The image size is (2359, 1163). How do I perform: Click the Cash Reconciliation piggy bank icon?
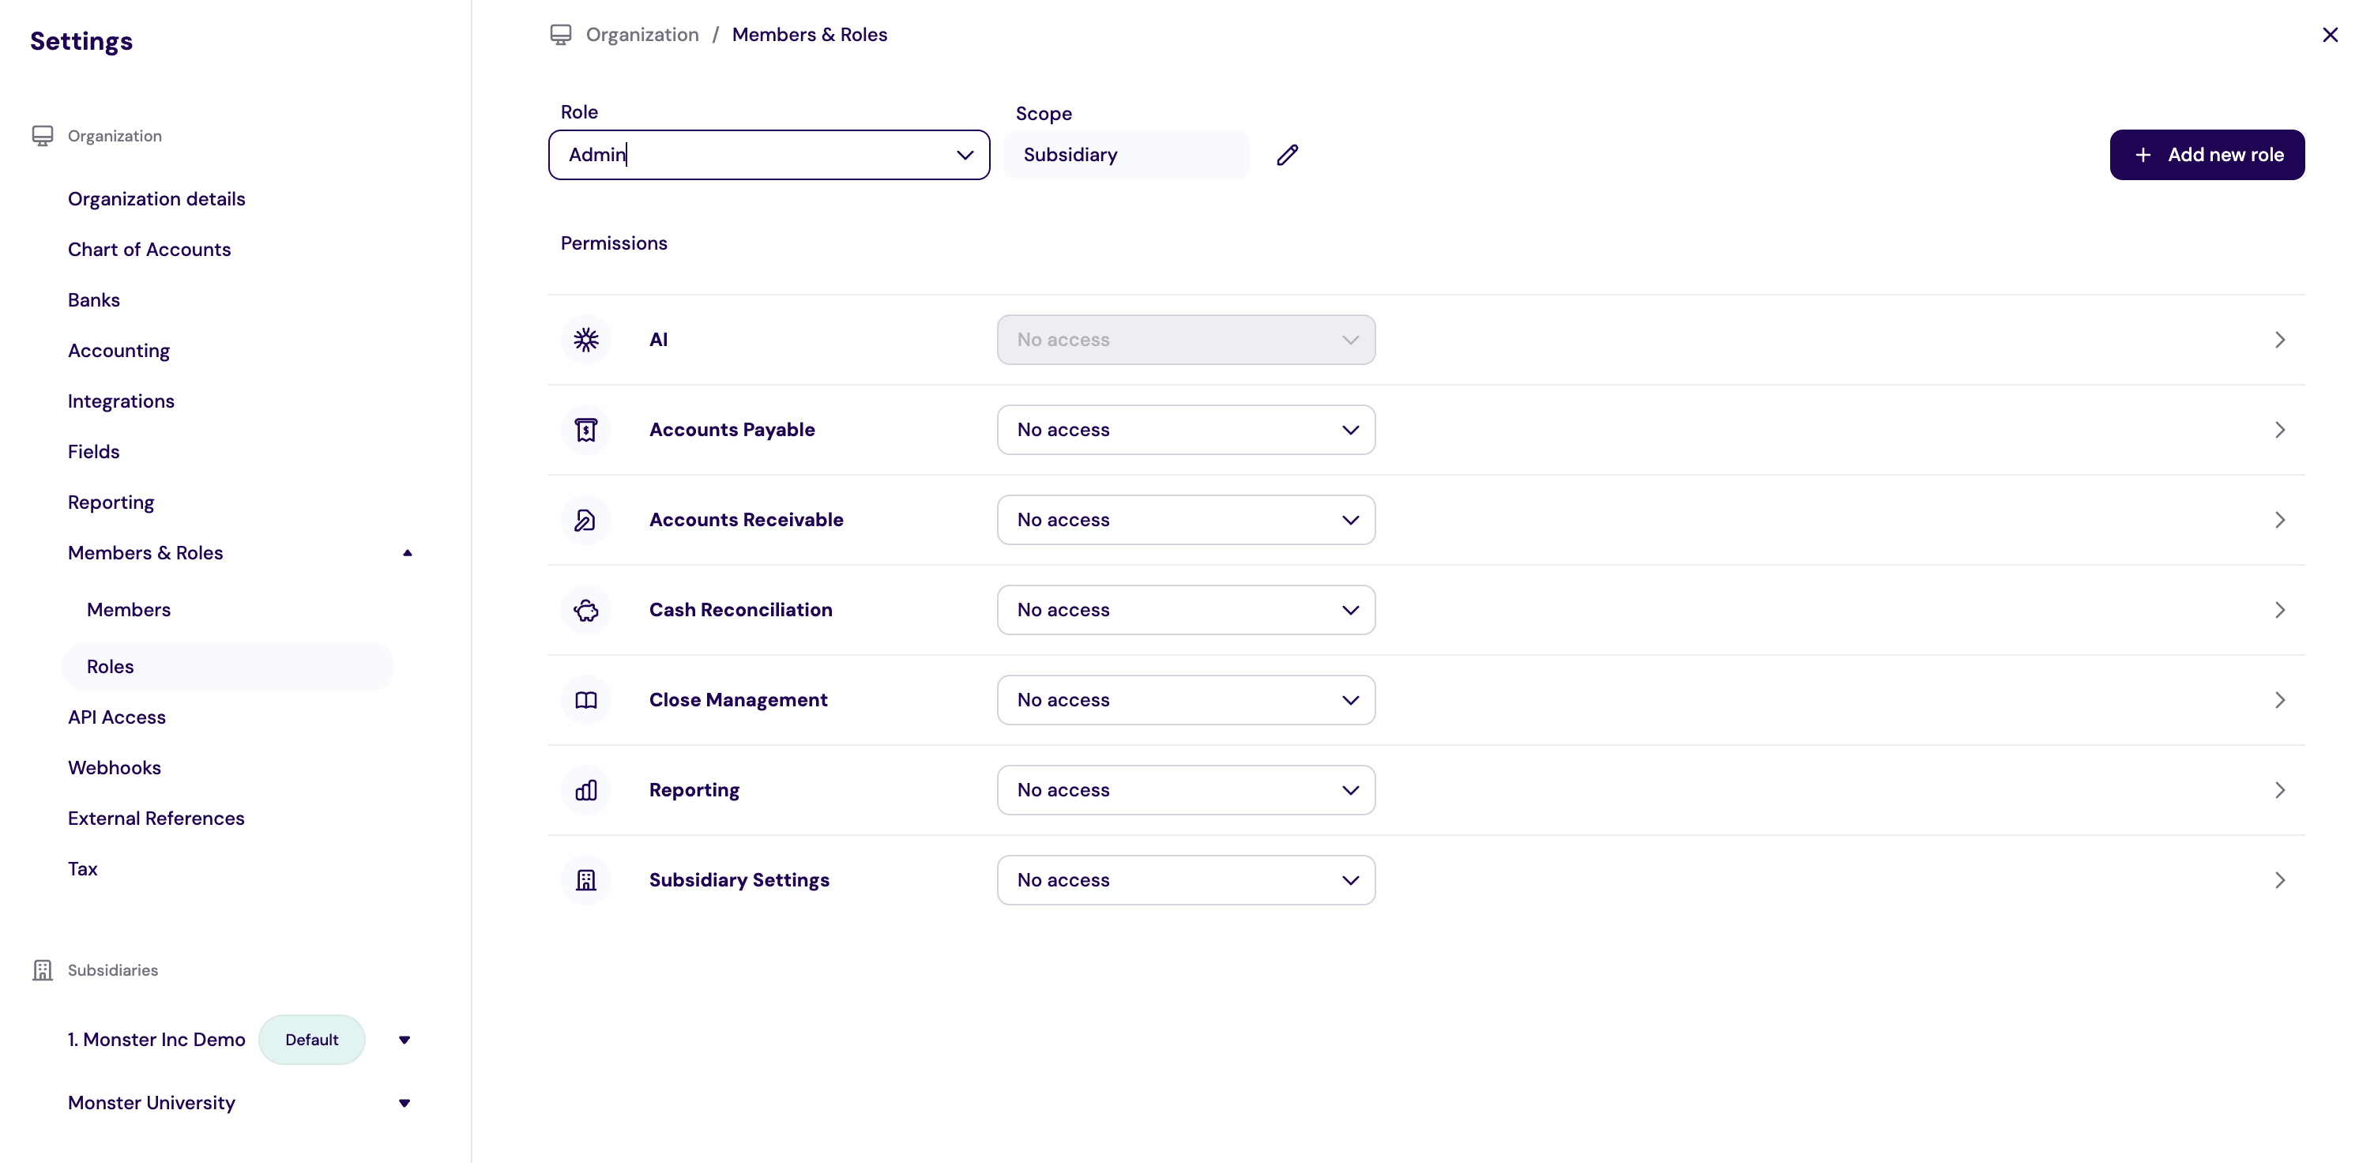pos(585,610)
